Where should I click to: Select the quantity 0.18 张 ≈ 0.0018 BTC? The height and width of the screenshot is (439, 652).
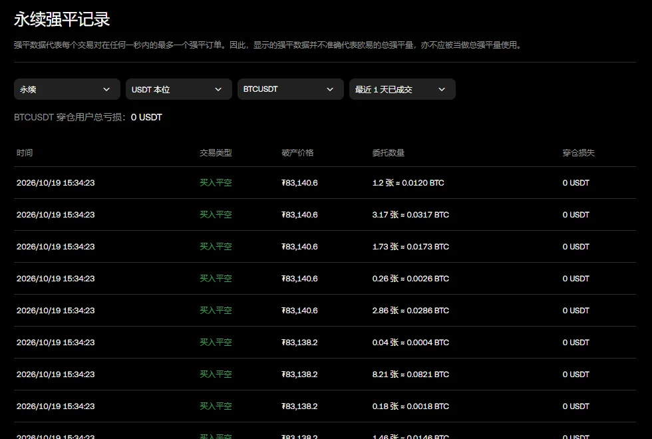pyautogui.click(x=411, y=406)
